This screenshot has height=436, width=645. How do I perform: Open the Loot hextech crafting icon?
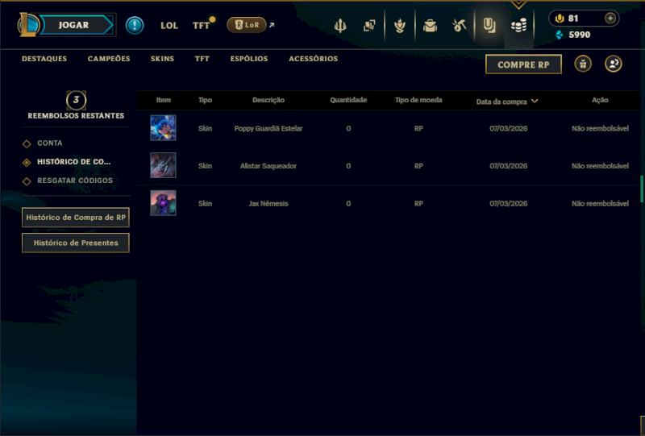tap(459, 26)
